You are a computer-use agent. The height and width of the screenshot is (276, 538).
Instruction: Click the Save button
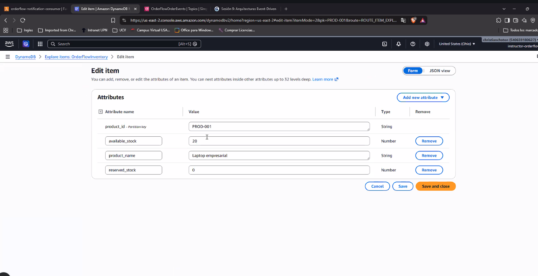403,186
